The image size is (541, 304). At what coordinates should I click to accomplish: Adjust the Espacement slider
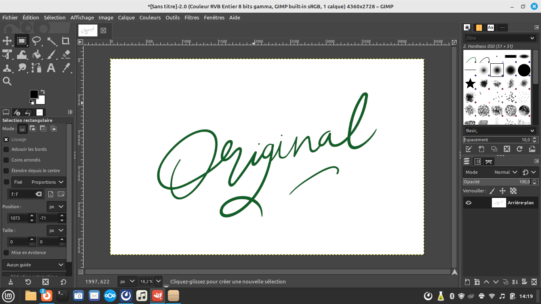point(501,140)
